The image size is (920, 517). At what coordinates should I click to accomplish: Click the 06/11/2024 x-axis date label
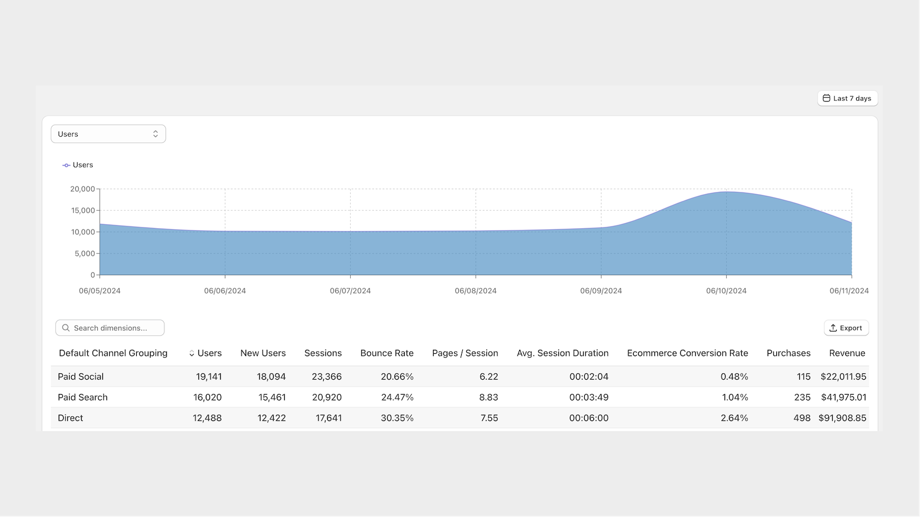coord(849,291)
